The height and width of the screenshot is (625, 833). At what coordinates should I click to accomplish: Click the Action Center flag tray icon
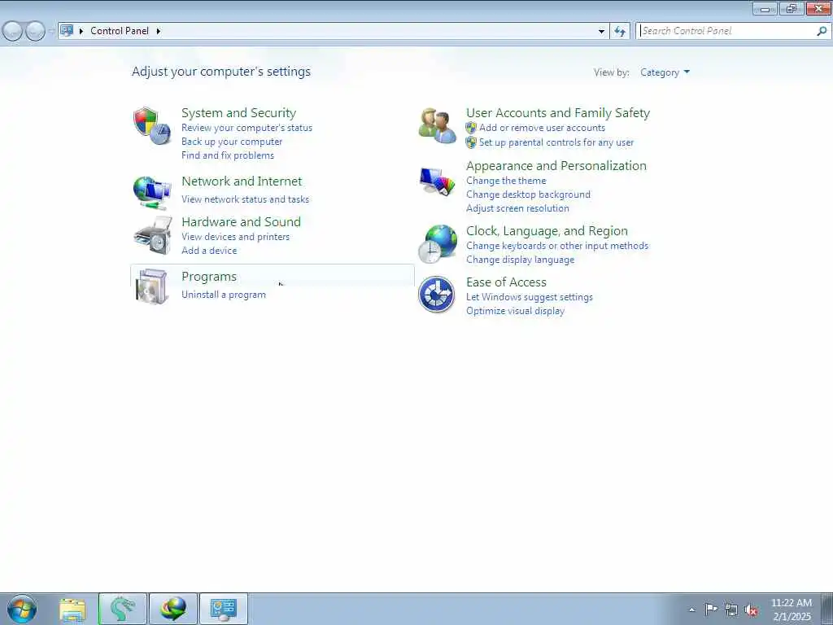[x=711, y=609]
